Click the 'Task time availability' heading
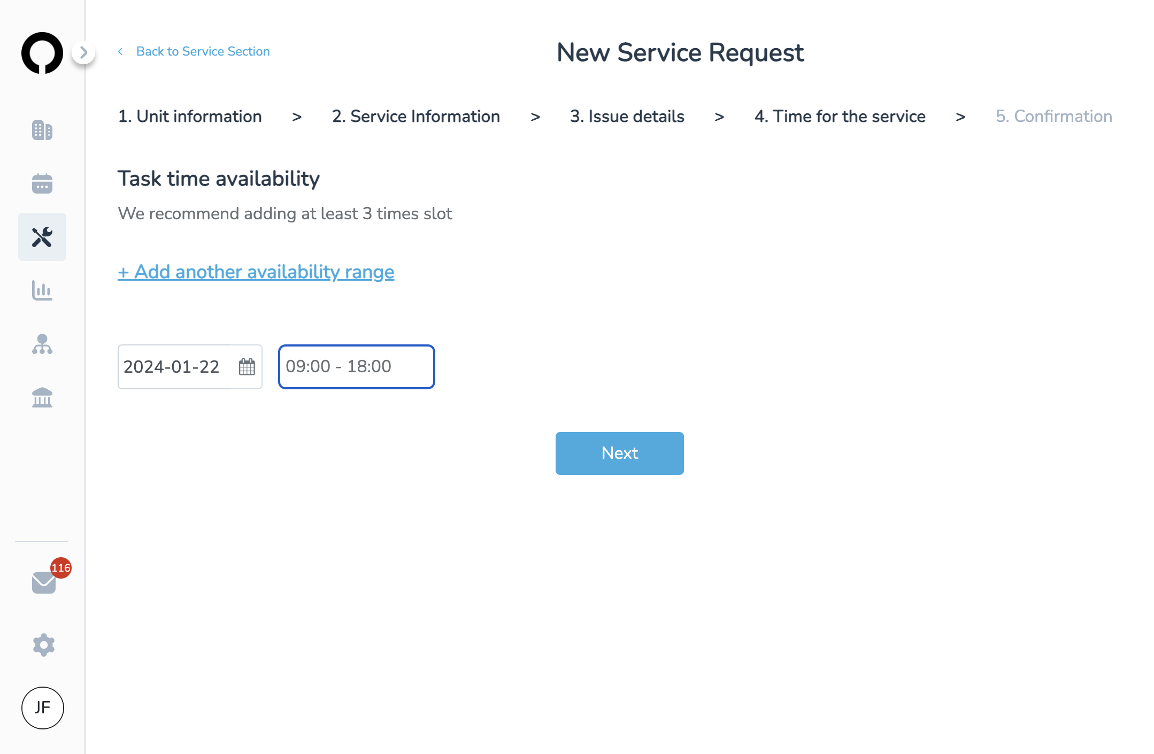The width and height of the screenshot is (1154, 754). click(219, 179)
